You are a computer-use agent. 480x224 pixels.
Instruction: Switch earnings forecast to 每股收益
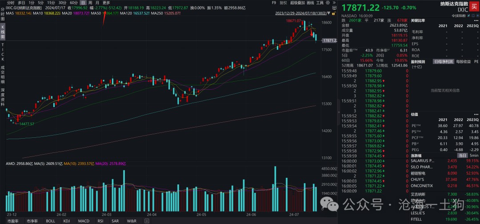[463, 61]
